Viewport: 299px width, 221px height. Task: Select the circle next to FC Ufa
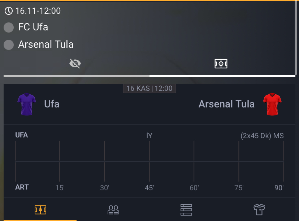click(x=9, y=27)
